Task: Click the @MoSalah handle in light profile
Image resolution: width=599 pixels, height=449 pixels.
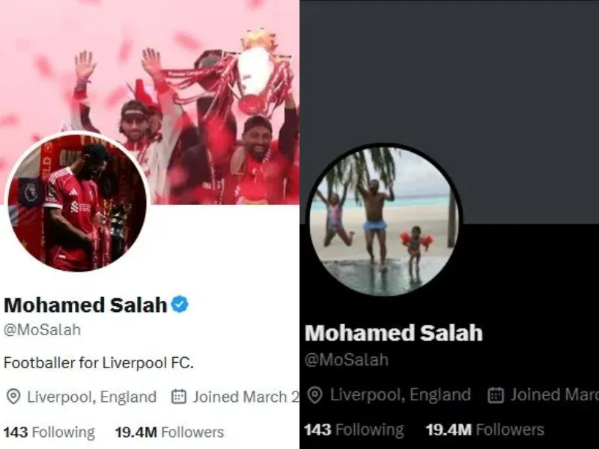Action: [42, 330]
